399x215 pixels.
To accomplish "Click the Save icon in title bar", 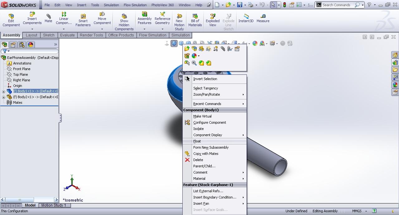I will [239, 5].
